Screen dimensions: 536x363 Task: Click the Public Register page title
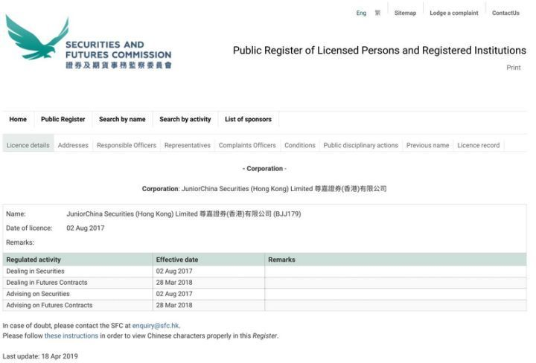click(x=380, y=51)
